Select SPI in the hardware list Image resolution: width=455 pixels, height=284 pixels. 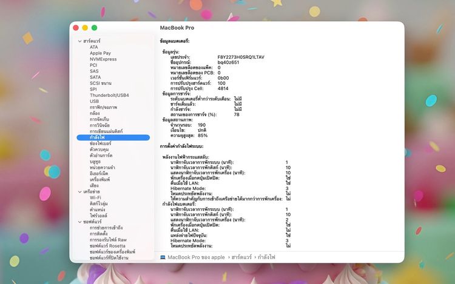tap(93, 89)
